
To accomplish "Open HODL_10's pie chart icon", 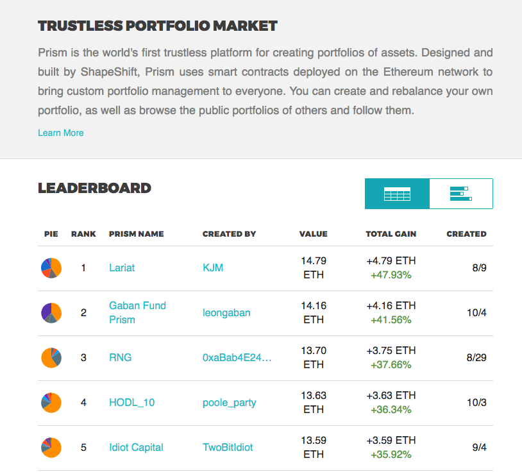I will point(51,403).
